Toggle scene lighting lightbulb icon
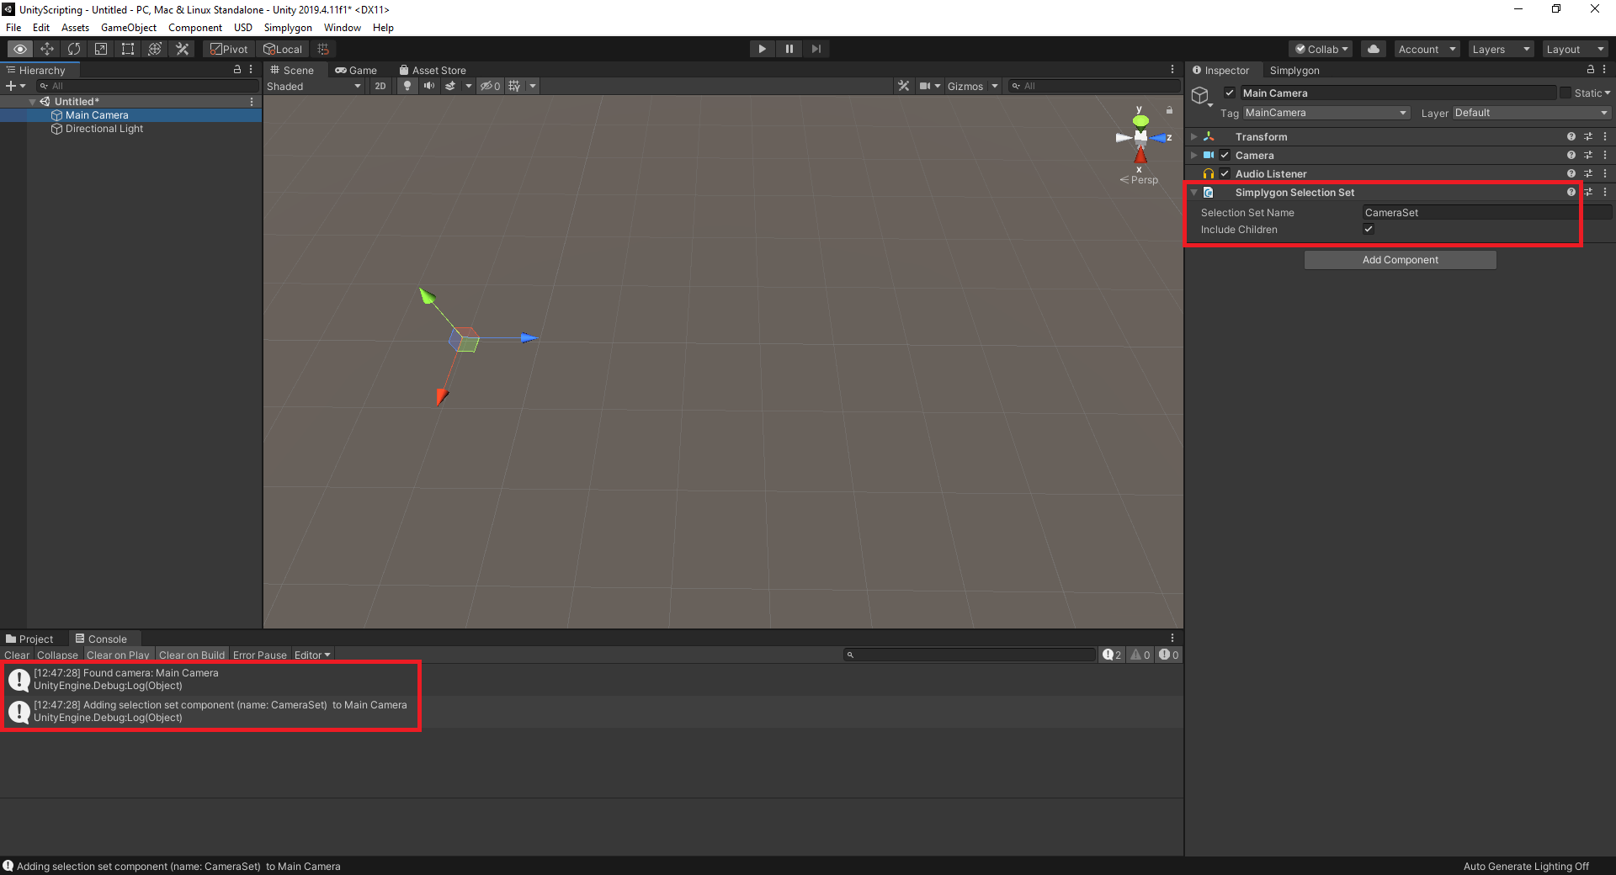Viewport: 1616px width, 875px height. click(x=407, y=86)
